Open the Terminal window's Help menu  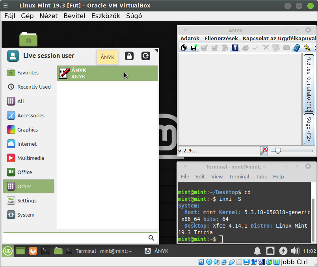[x=278, y=176]
